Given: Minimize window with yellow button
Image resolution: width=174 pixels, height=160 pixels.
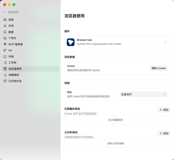Looking at the screenshot, I should [x=9, y=5].
